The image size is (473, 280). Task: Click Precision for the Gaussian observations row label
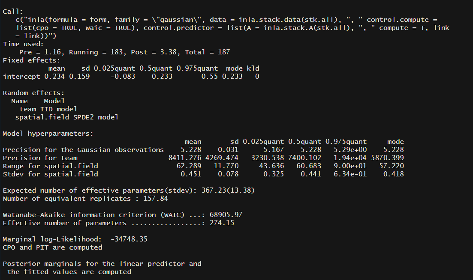tap(83, 150)
